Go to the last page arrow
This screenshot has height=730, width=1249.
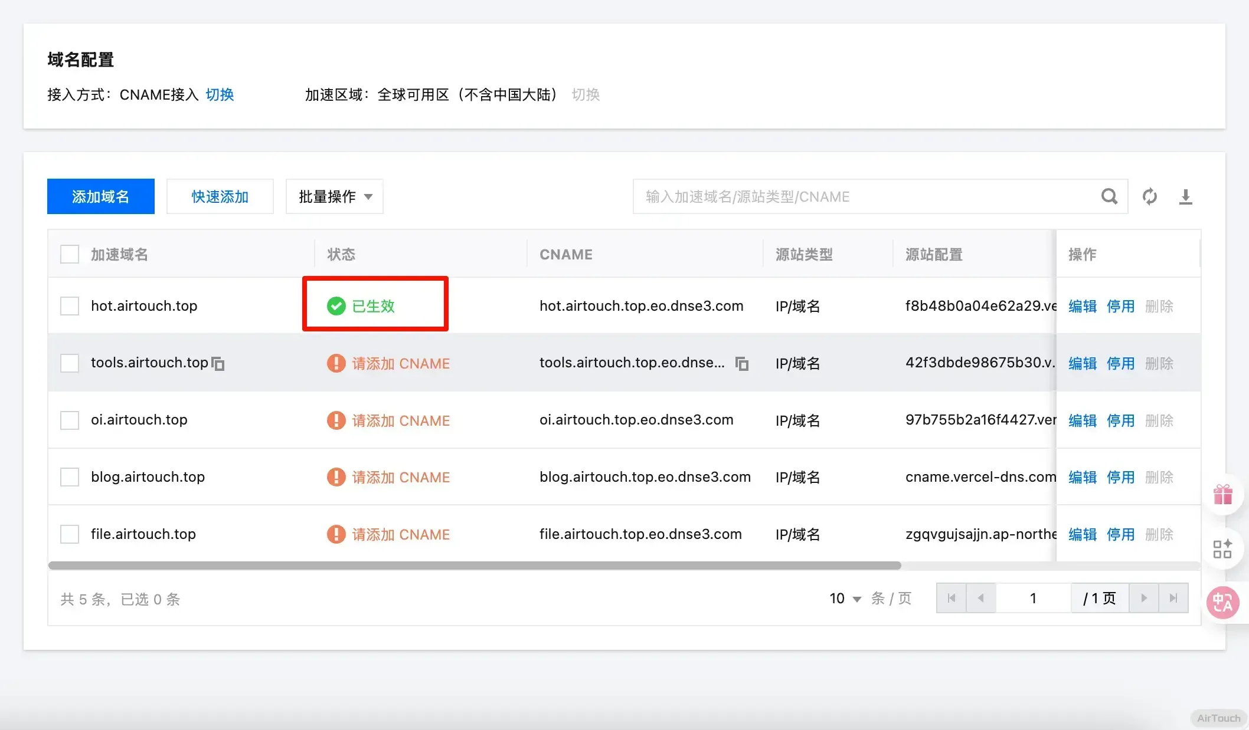pos(1173,599)
